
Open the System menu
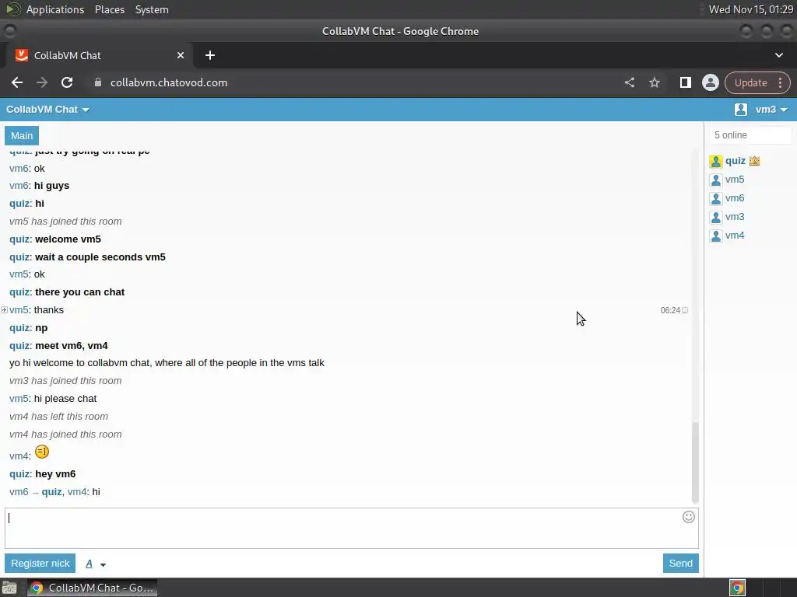(152, 9)
